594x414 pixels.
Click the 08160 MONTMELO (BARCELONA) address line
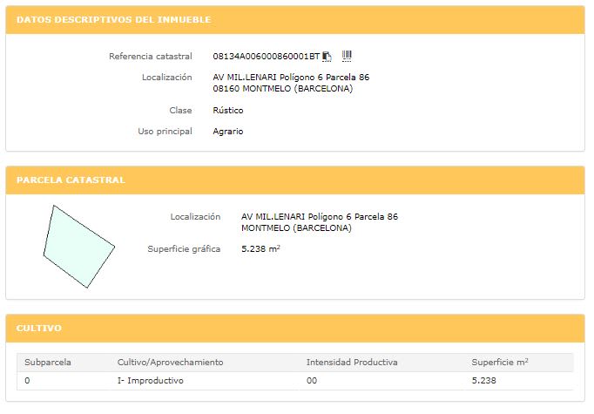click(282, 89)
